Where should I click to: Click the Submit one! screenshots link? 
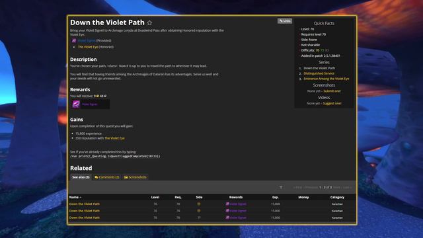point(332,91)
